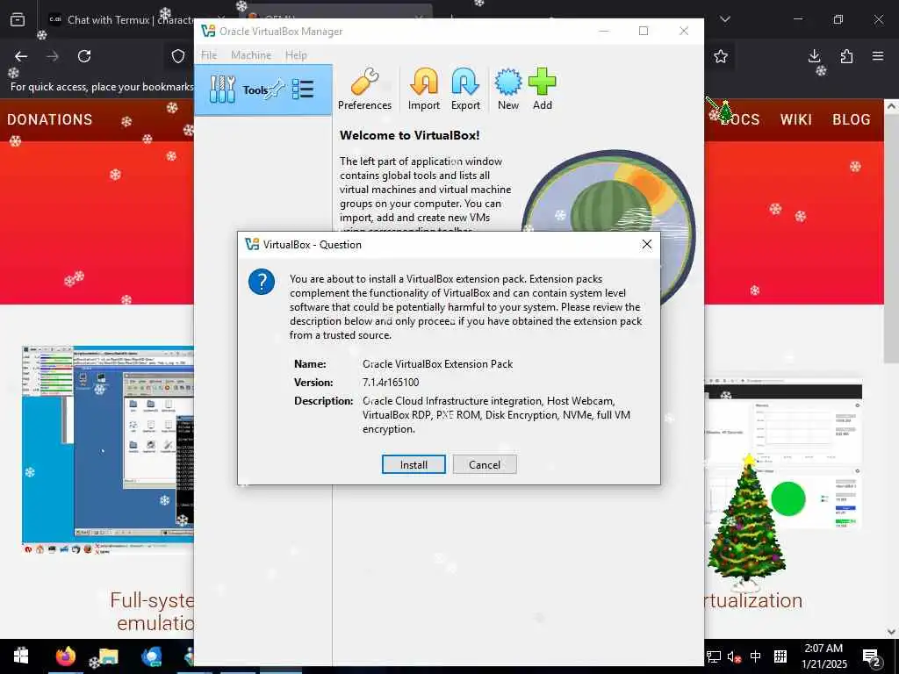Open the BLOG link on the website
Viewport: 899px width, 674px height.
852,119
